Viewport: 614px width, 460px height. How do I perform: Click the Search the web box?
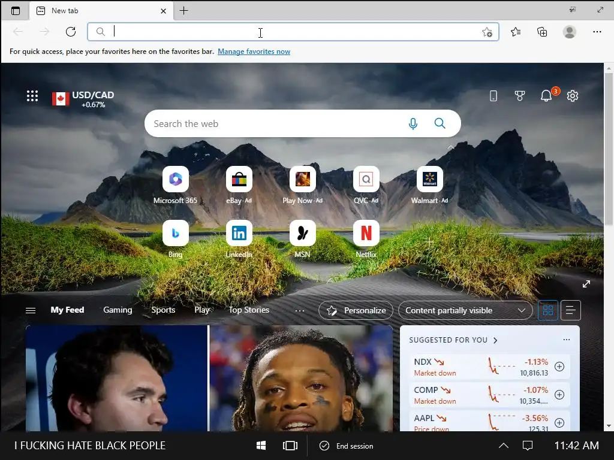coord(303,123)
